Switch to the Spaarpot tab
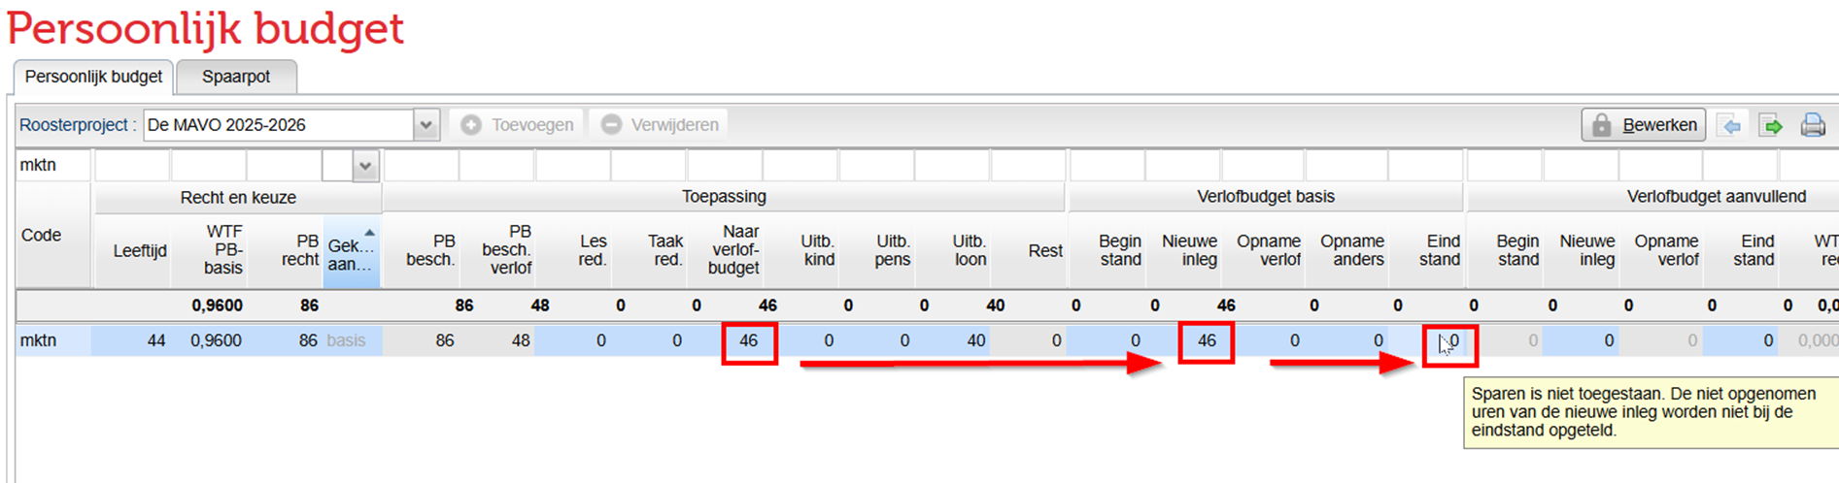 pos(236,77)
